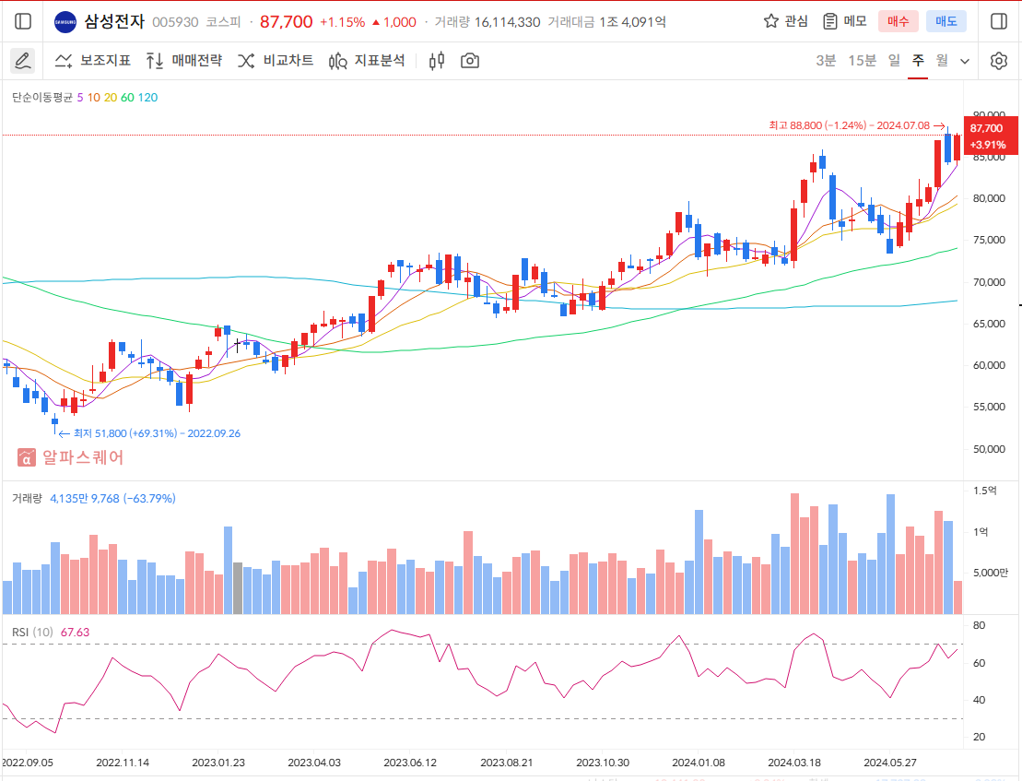Click the Samsung logo icon

coord(65,22)
